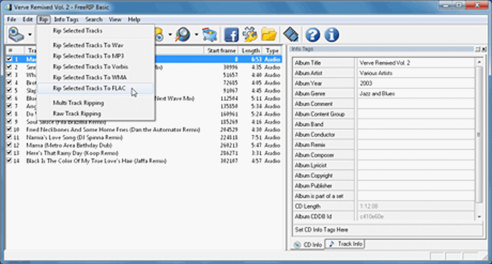
Task: Click the 'Album is part of a set' label
Action: point(319,196)
